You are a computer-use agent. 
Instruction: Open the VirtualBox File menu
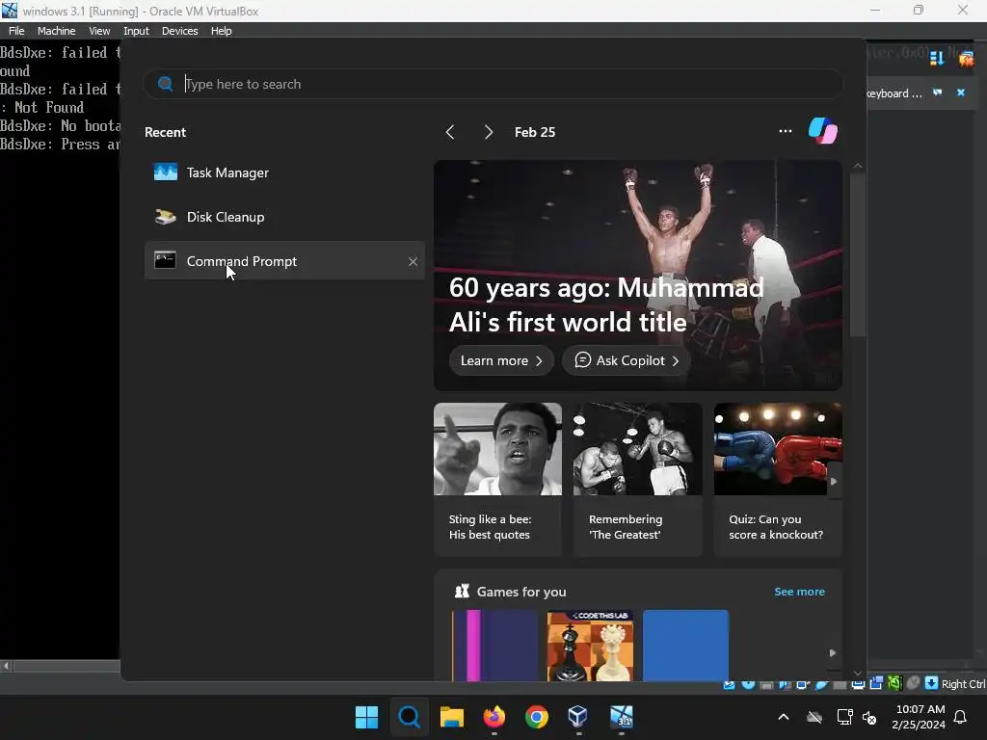[x=16, y=31]
